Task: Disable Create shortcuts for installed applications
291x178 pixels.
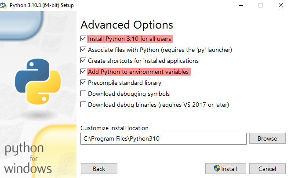Action: click(84, 61)
